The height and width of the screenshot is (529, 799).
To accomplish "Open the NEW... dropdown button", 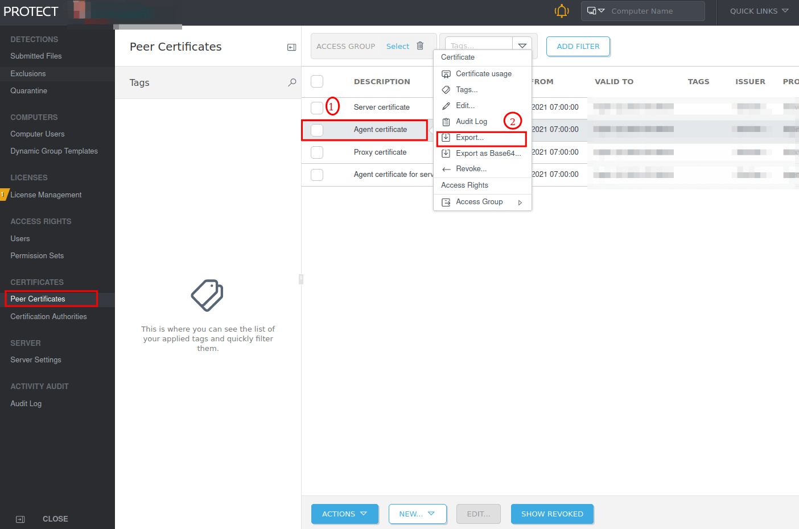I will tap(418, 514).
